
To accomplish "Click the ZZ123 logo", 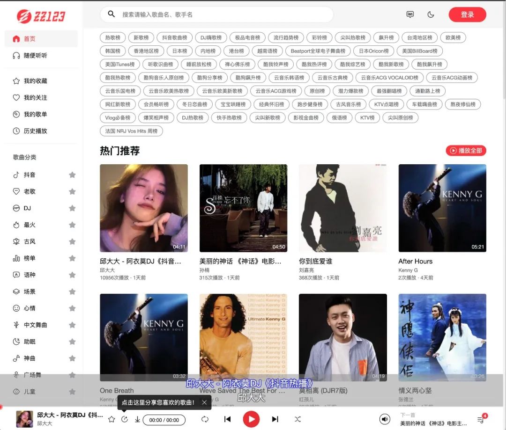I will [x=41, y=16].
